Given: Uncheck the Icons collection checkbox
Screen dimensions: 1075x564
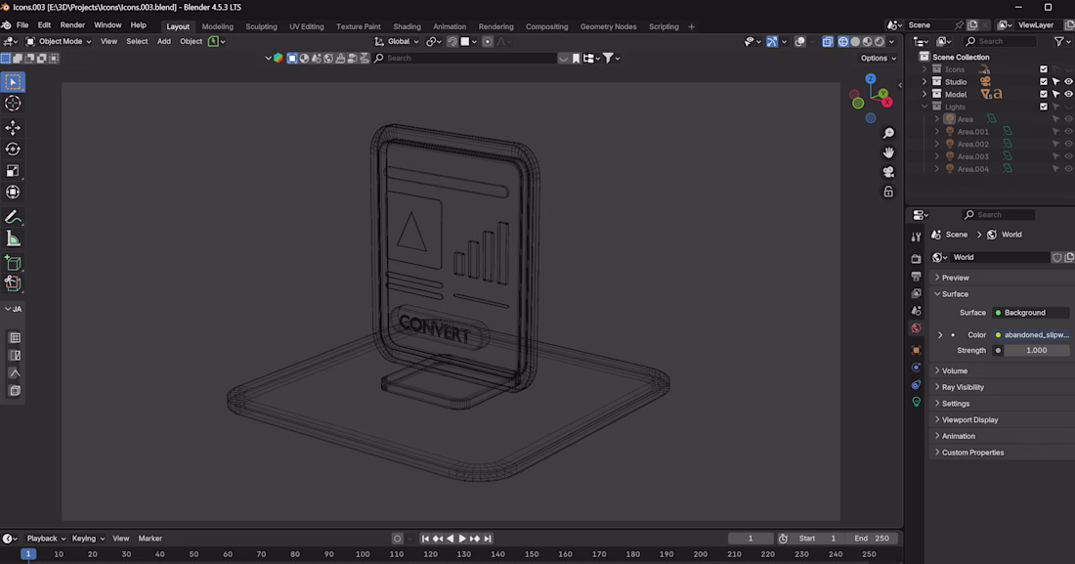Looking at the screenshot, I should [x=1044, y=69].
